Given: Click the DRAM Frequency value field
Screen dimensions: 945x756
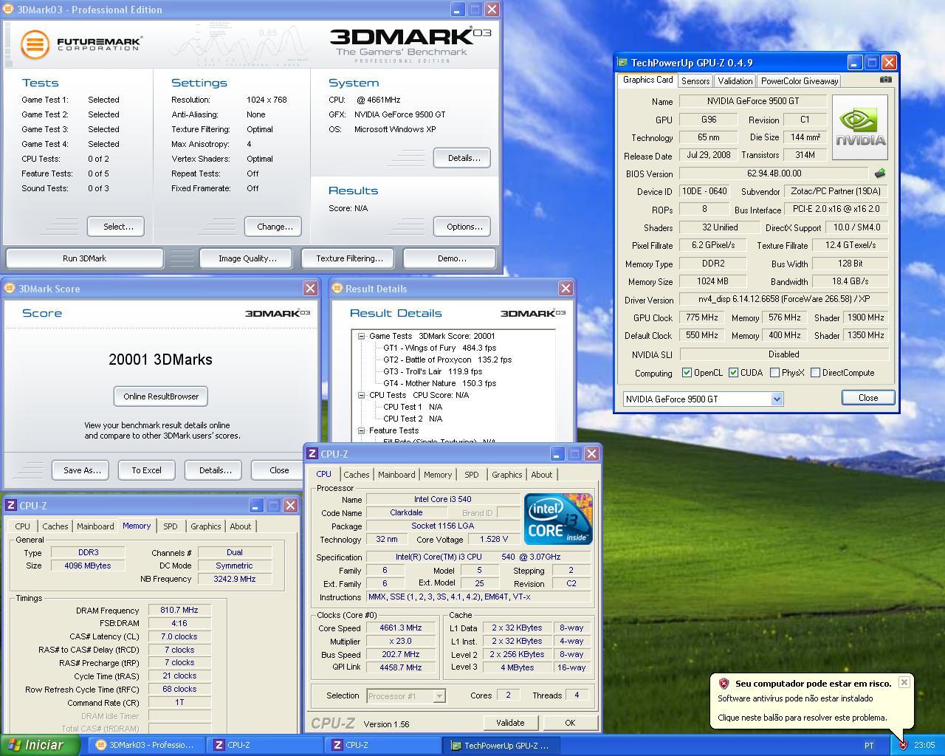Looking at the screenshot, I should (179, 610).
